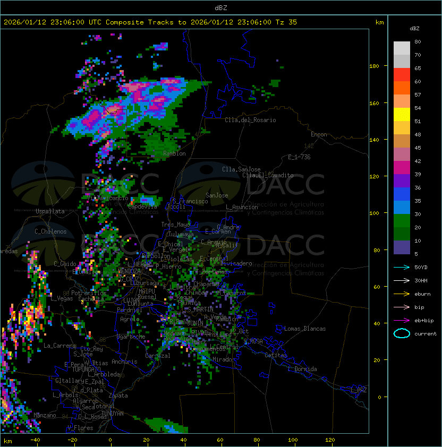Click the Agrelo map label
The image size is (442, 447).
tap(130, 319)
